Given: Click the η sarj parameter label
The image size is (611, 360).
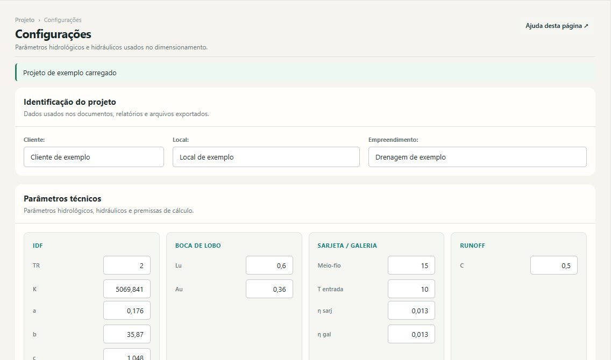Looking at the screenshot, I should (x=325, y=311).
